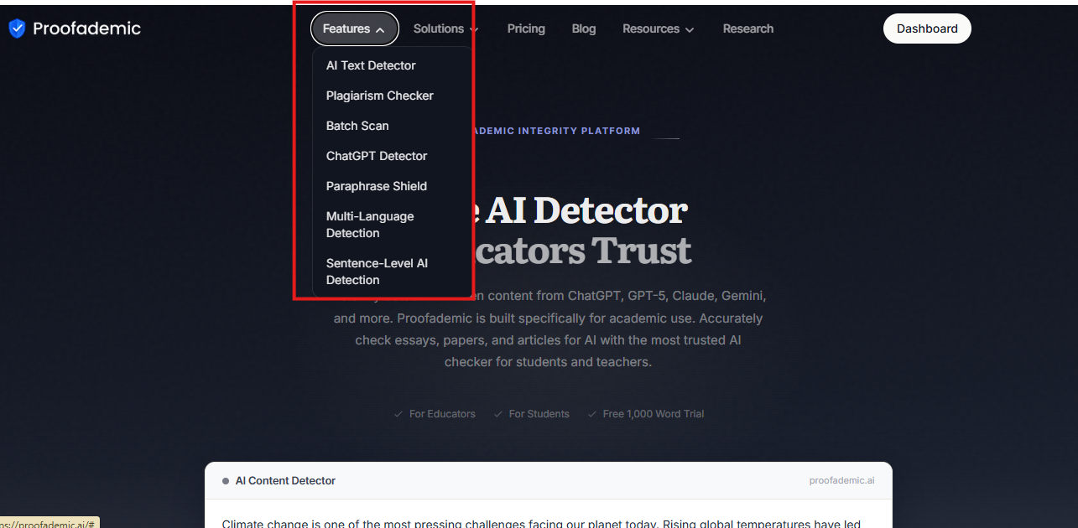This screenshot has width=1078, height=528.
Task: Click the For Students label
Action: [539, 414]
